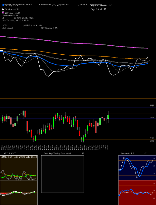Select the 'SI 14/3: 48.41 / 47.26' value
The width and height of the screenshot is (156, 205).
(x=24, y=18)
